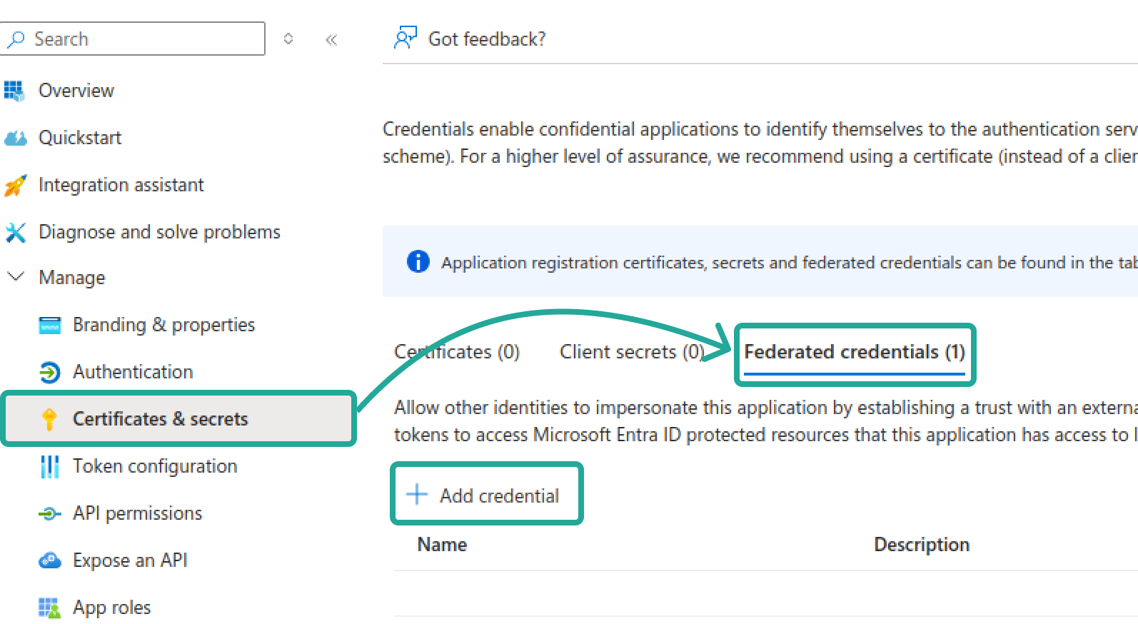Screen dimensions: 1138x624
Task: Click the Authentication arrow icon
Action: click(x=49, y=372)
